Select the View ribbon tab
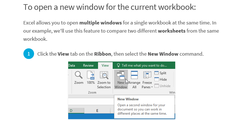The image size is (231, 120). tap(105, 65)
